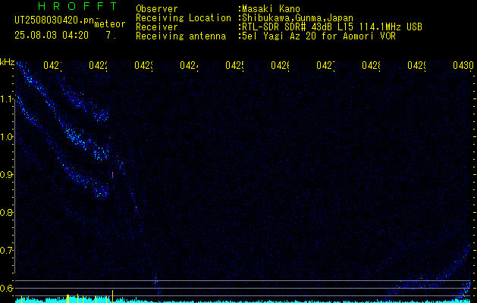Screen dimensions: 477x303
Task: Click the 1.1 kHz frequency label
Action: (x=7, y=99)
